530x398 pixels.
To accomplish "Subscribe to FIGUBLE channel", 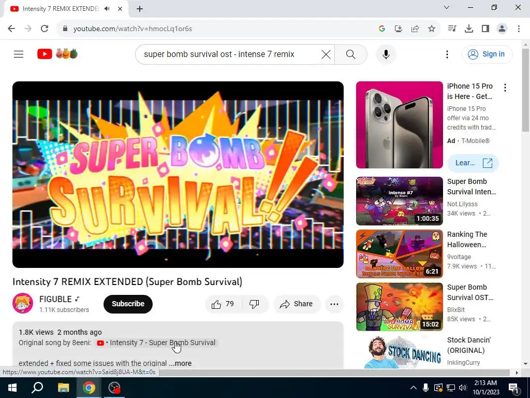I will (128, 304).
